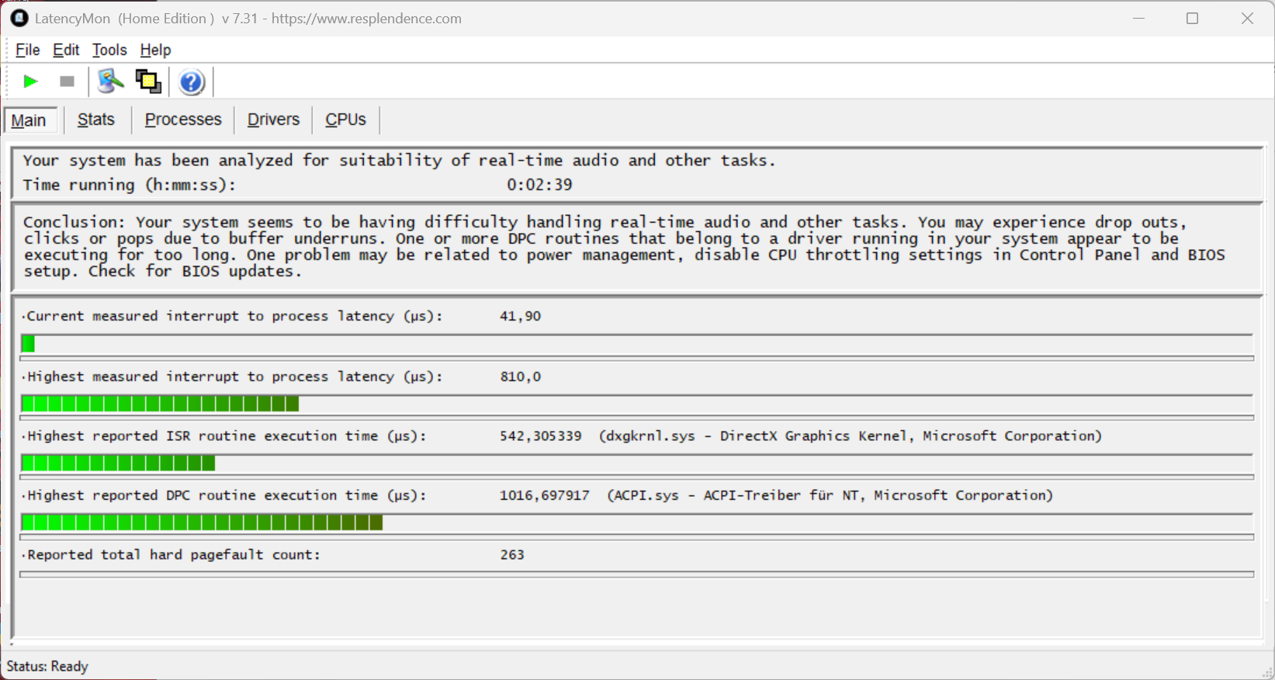This screenshot has width=1275, height=680.
Task: Minimize the LatencyMon window
Action: coord(1139,18)
